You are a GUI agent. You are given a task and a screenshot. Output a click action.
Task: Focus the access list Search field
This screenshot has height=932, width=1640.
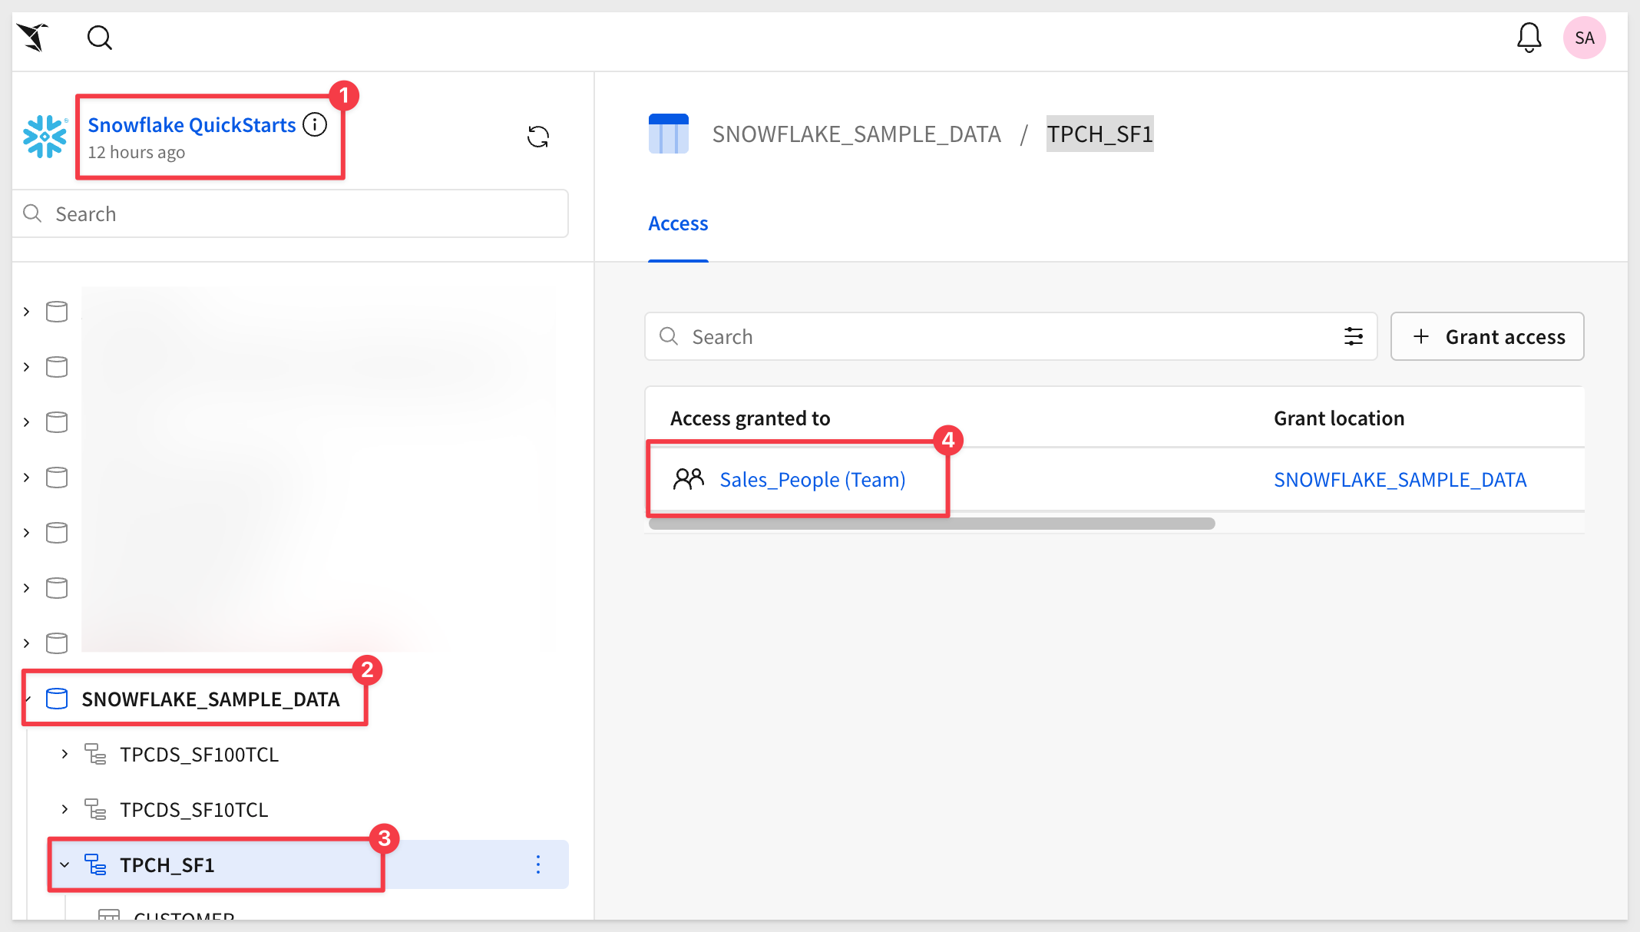click(1010, 336)
